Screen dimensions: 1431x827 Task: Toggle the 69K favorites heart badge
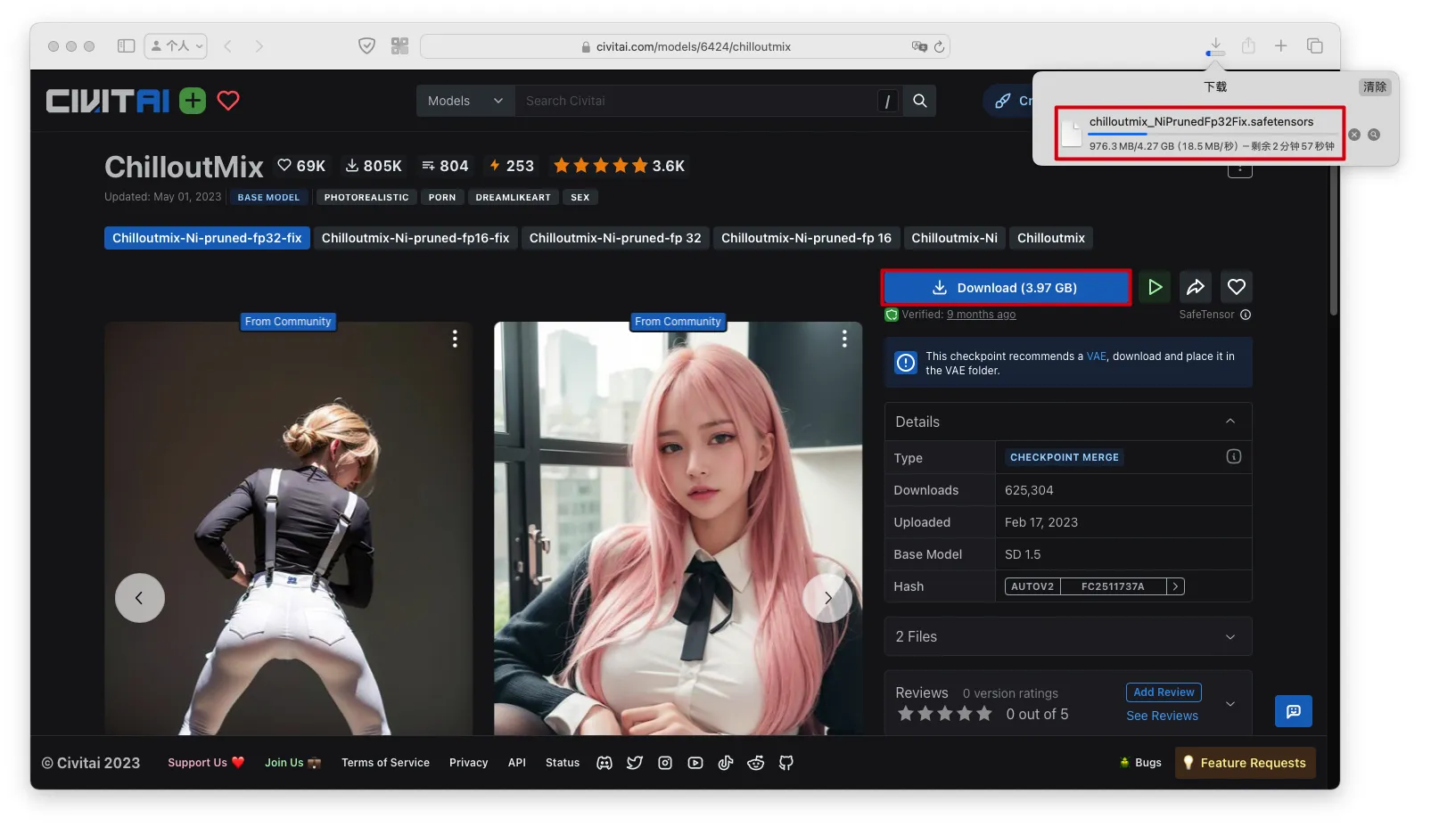[301, 166]
